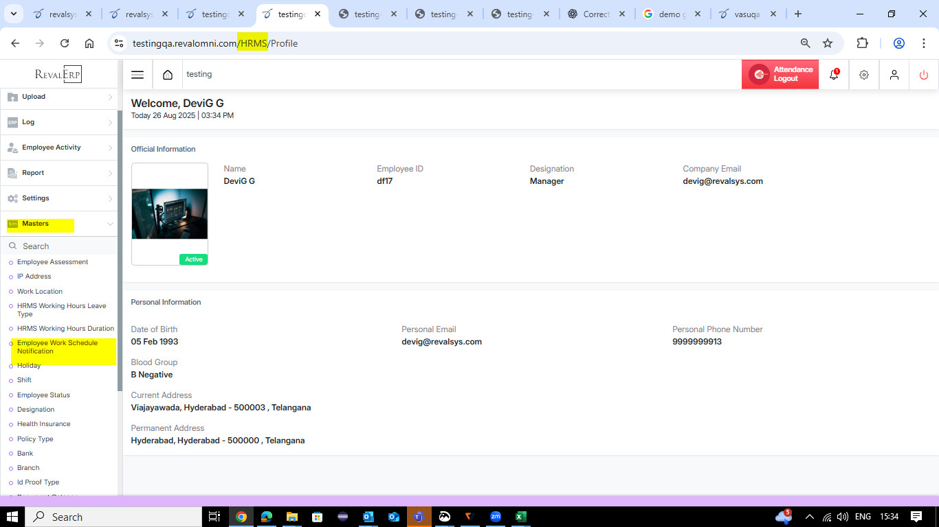Expand the Report sidebar section

point(58,173)
